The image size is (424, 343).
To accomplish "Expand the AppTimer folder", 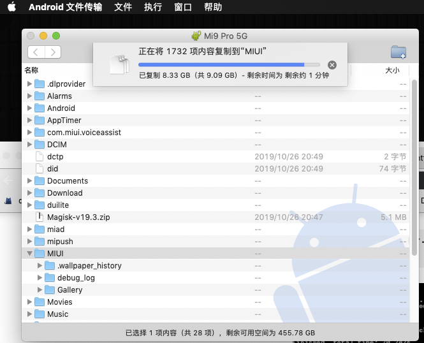I will click(29, 120).
